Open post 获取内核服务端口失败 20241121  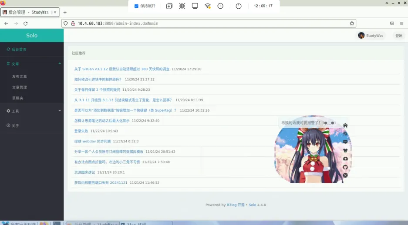point(101,183)
